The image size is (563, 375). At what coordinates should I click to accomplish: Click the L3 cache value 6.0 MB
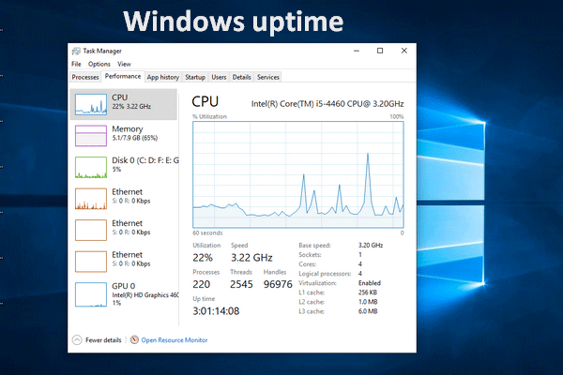coord(368,311)
